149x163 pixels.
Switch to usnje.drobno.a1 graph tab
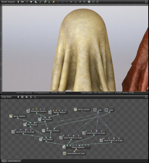(14, 161)
